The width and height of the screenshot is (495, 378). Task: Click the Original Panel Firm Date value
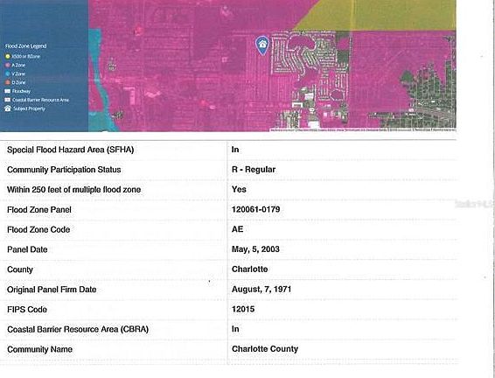[x=261, y=290]
